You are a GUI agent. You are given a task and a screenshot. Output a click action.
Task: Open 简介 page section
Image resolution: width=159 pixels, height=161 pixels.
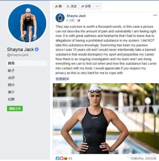[x=11, y=92]
